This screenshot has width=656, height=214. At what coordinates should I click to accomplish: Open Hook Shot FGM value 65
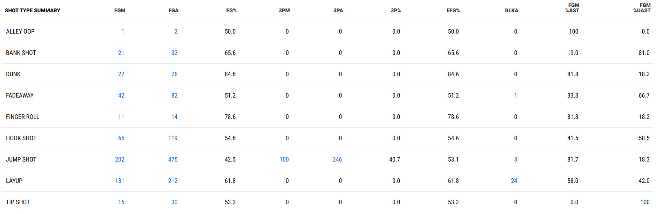click(x=121, y=138)
